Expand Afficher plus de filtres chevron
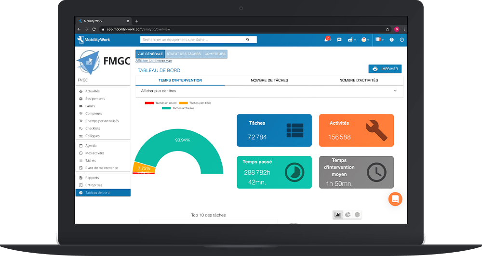 (x=395, y=91)
